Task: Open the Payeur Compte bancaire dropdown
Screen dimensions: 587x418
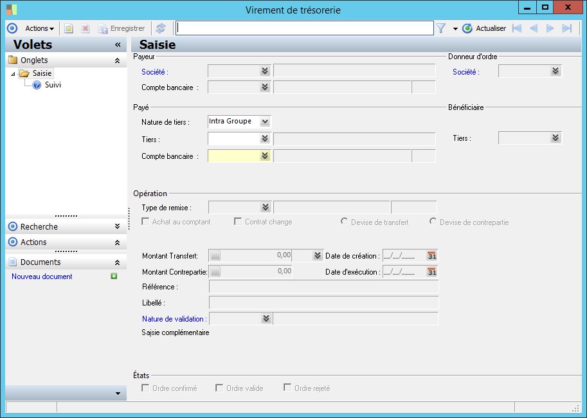Action: tap(265, 87)
